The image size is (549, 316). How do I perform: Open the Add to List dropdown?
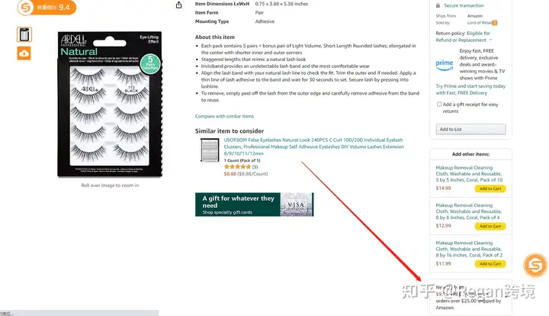470,129
